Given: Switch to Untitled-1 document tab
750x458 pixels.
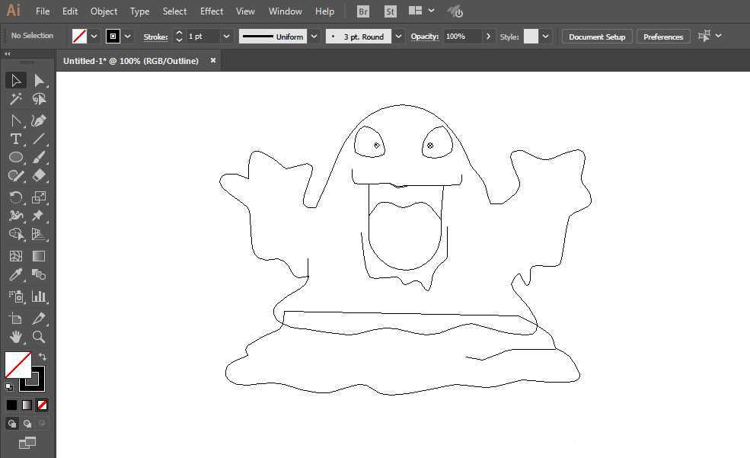Looking at the screenshot, I should coord(130,61).
